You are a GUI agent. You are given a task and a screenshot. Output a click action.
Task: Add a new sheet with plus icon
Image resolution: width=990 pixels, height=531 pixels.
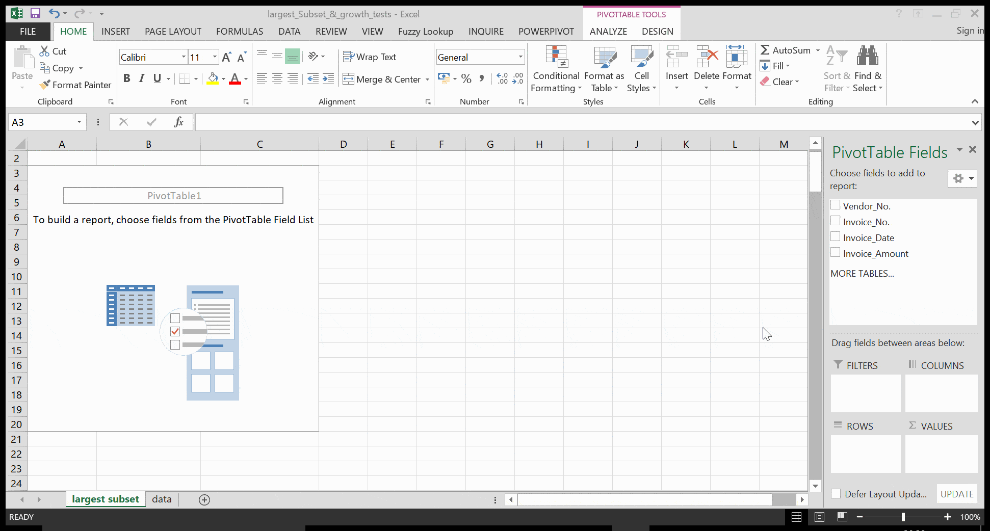pyautogui.click(x=204, y=500)
